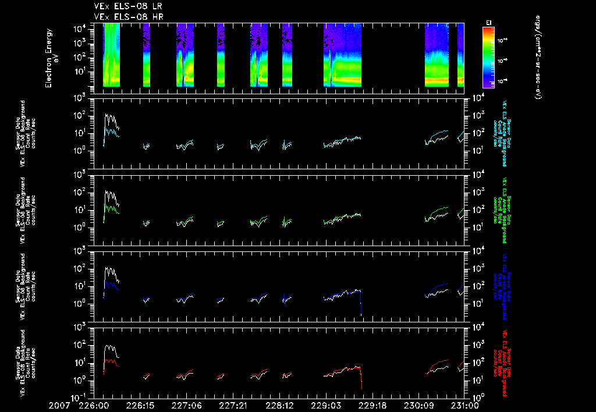Click the left axis label of the cyan-trace panel

[x=26, y=133]
